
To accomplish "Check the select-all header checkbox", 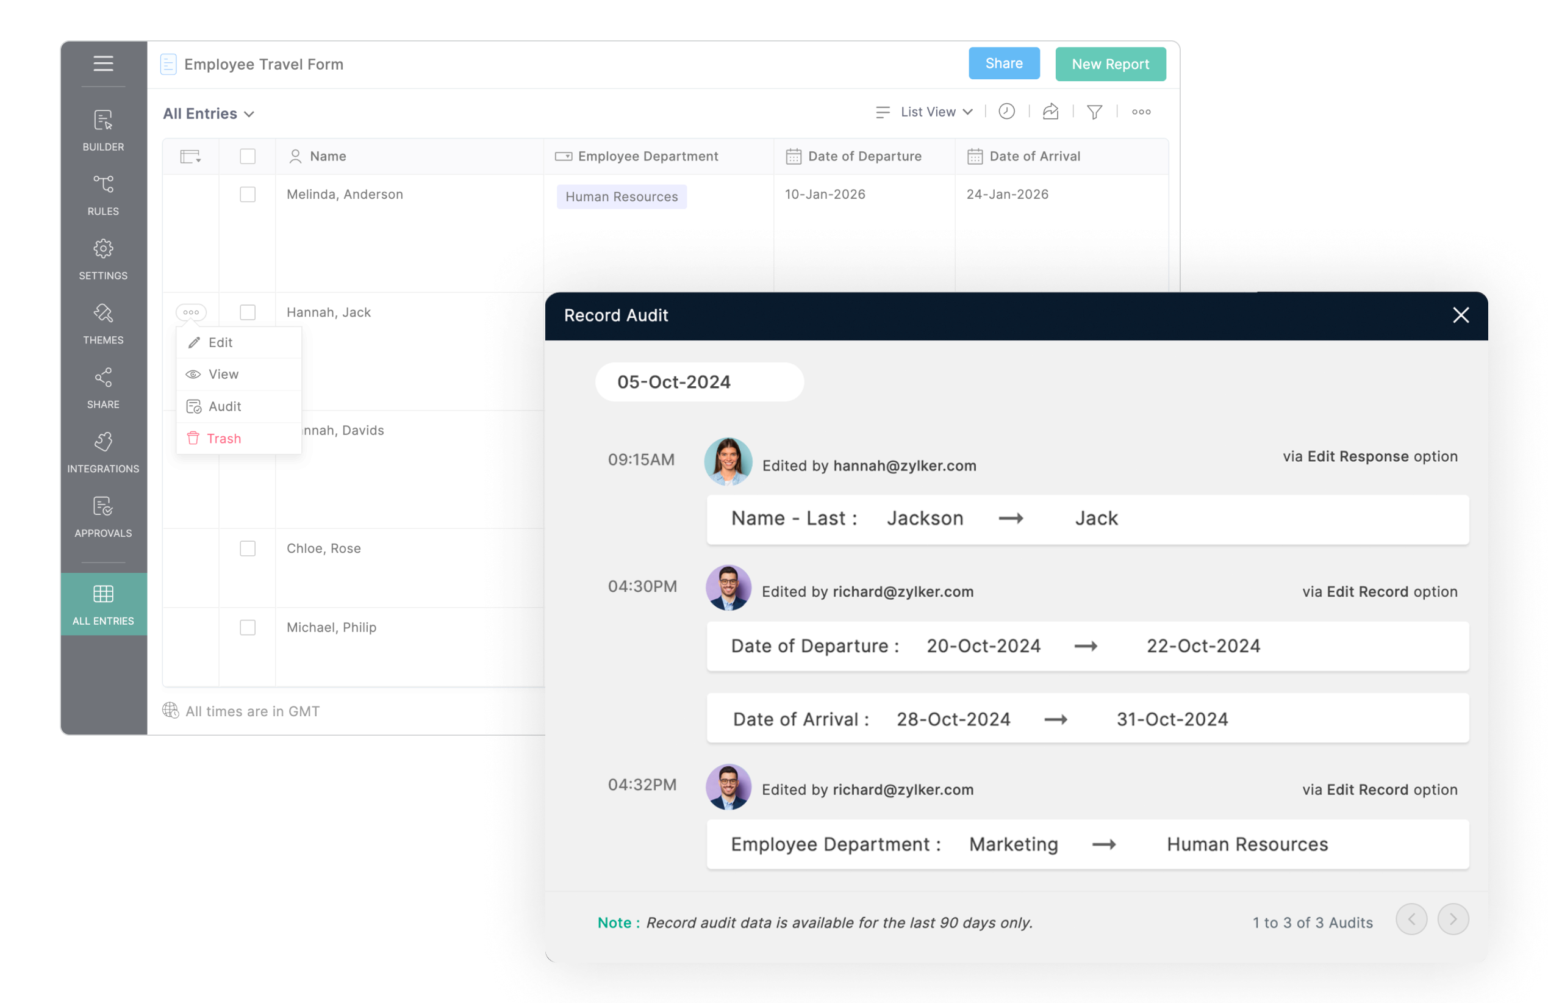I will point(247,156).
